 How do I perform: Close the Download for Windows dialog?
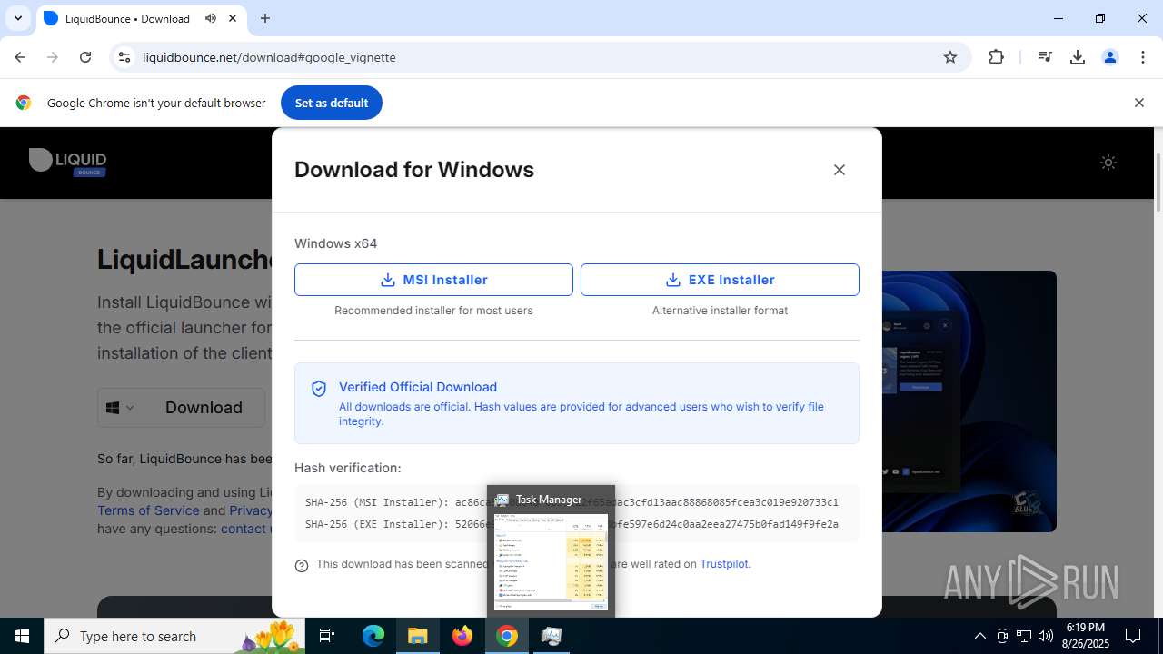[840, 170]
